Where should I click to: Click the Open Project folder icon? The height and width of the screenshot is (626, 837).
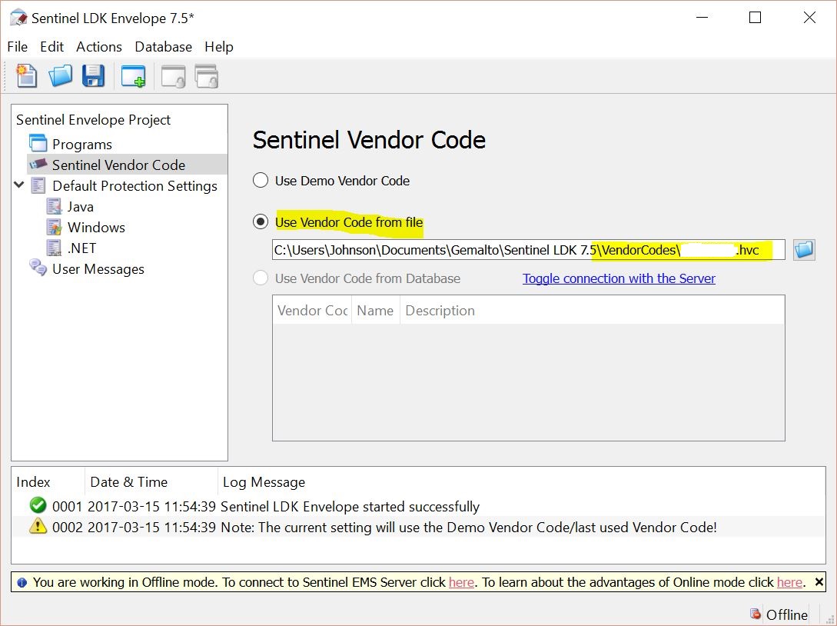(x=61, y=75)
